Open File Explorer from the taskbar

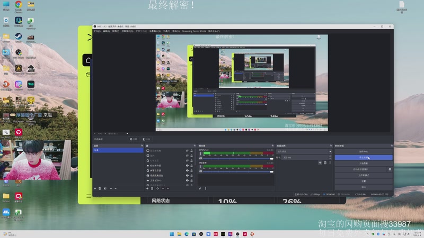(179, 234)
